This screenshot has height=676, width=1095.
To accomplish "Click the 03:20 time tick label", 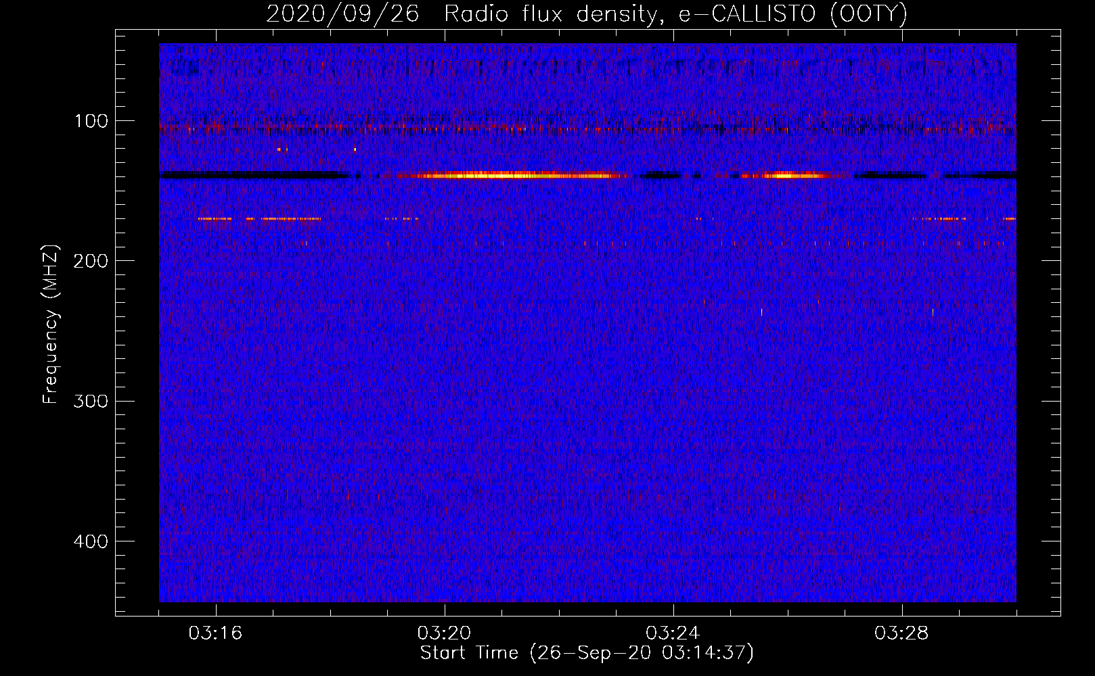I will 444,633.
